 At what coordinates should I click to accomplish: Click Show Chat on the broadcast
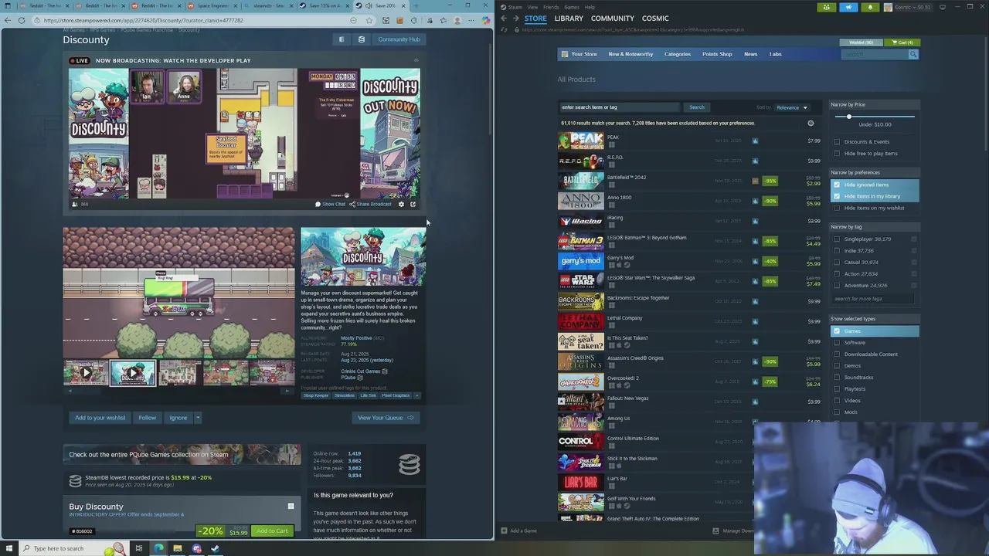(x=331, y=204)
